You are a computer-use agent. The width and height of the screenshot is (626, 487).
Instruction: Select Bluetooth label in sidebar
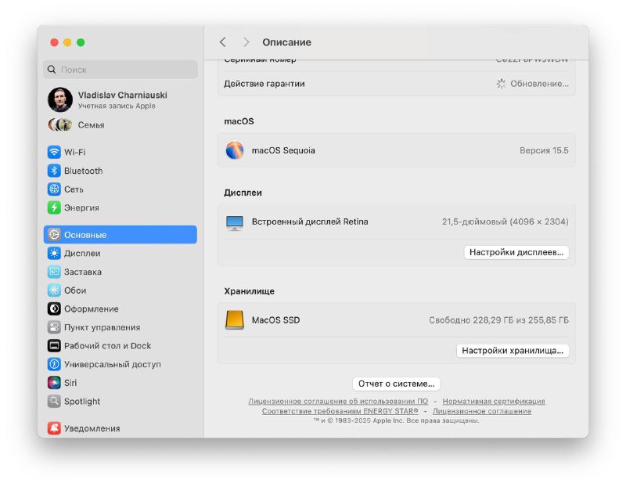coord(84,171)
